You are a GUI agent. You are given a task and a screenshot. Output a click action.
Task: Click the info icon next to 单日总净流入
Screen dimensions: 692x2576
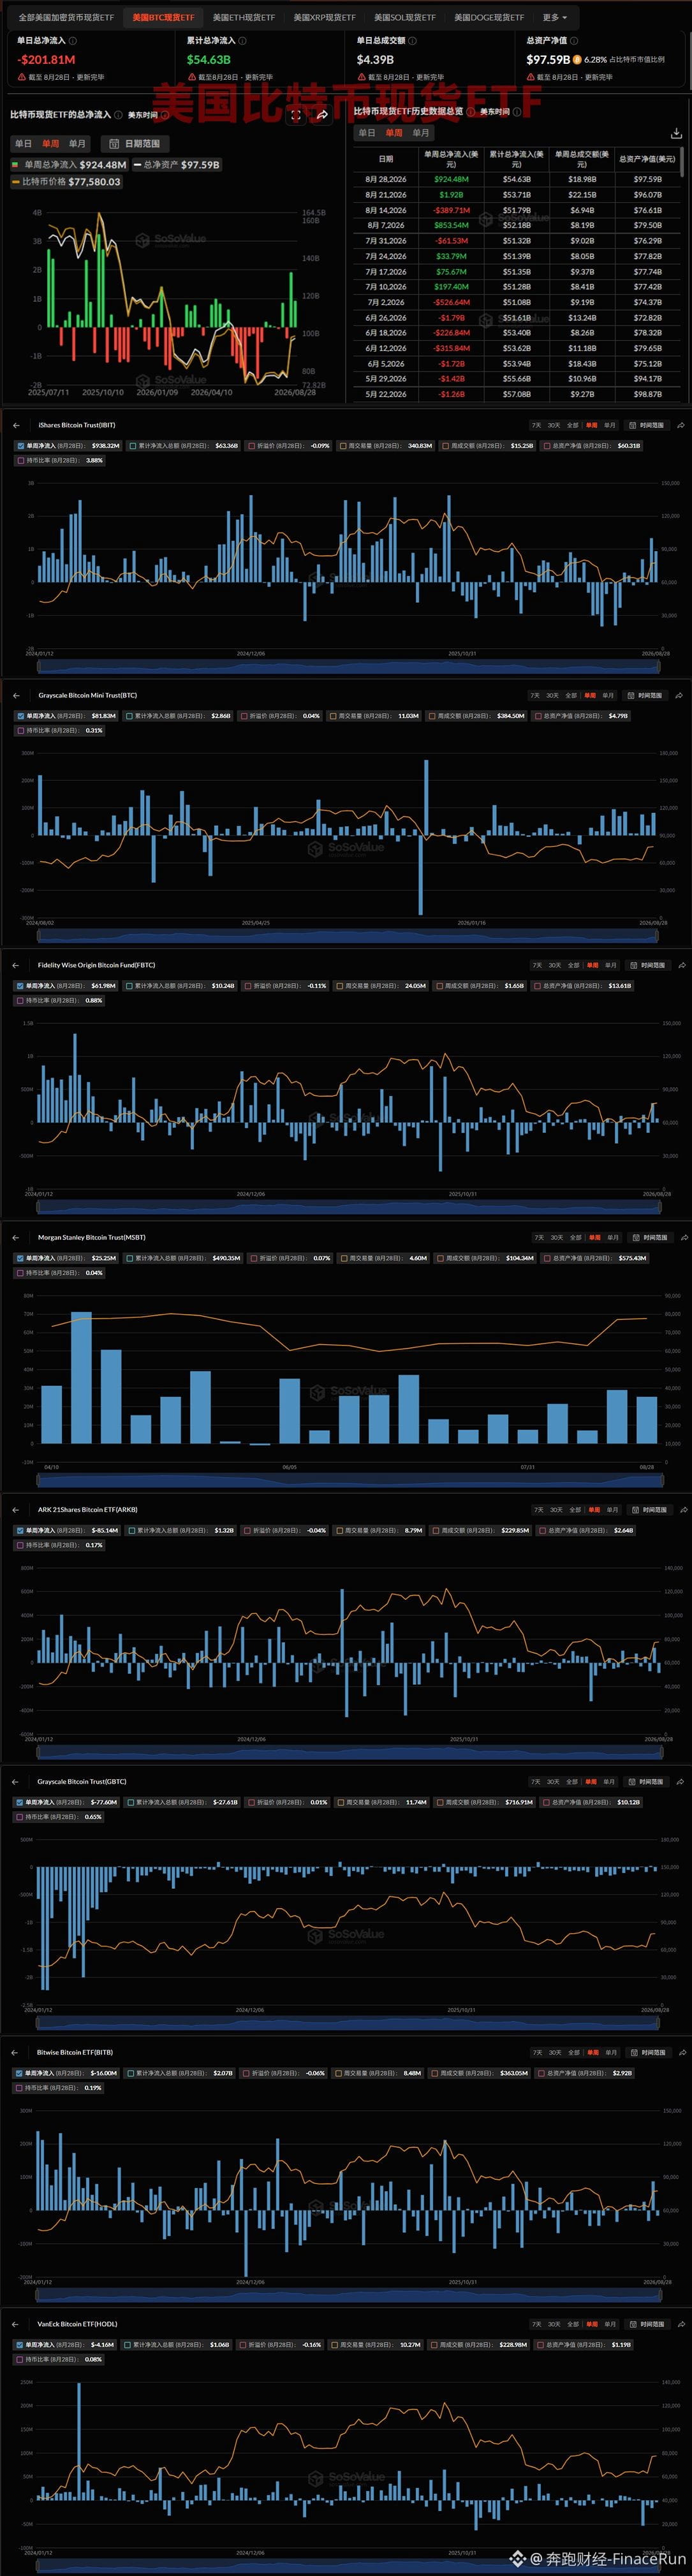coord(73,41)
